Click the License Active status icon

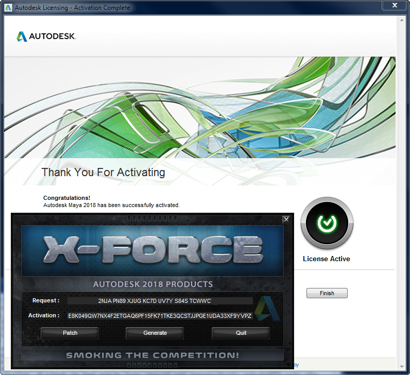(x=327, y=224)
